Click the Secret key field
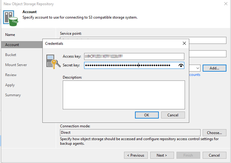This screenshot has height=163, width=231. pyautogui.click(x=134, y=65)
